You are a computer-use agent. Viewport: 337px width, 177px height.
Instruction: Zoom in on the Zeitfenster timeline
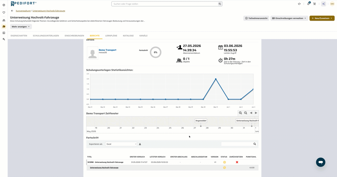(240, 113)
